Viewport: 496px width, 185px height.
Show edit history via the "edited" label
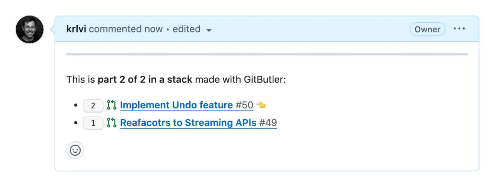[x=186, y=29]
